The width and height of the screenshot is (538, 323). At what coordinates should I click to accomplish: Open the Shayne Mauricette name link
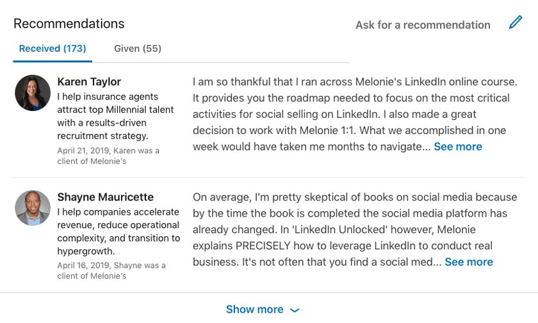pos(105,197)
